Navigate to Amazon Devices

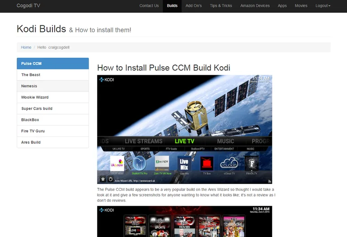click(x=255, y=6)
